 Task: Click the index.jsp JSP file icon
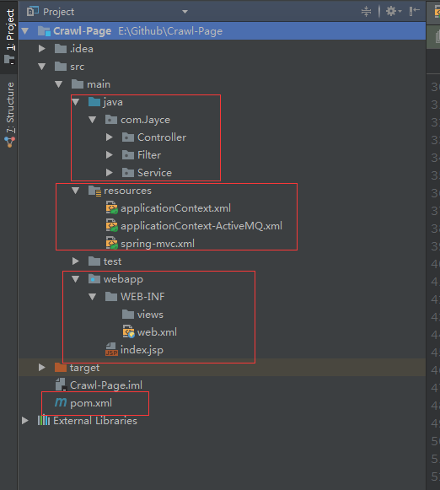(111, 350)
